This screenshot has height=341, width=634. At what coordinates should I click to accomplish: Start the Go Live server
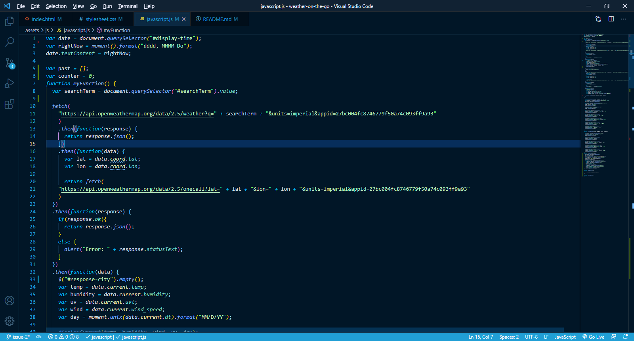point(593,337)
